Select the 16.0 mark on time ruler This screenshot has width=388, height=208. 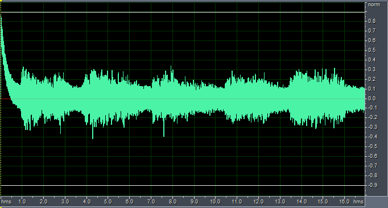click(344, 202)
